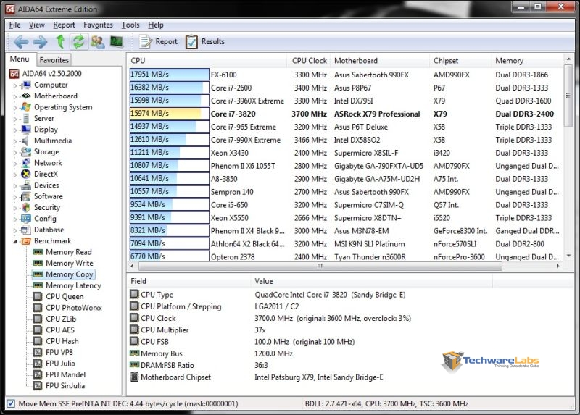Click the green up-level arrow
This screenshot has width=580, height=415.
pyautogui.click(x=60, y=42)
